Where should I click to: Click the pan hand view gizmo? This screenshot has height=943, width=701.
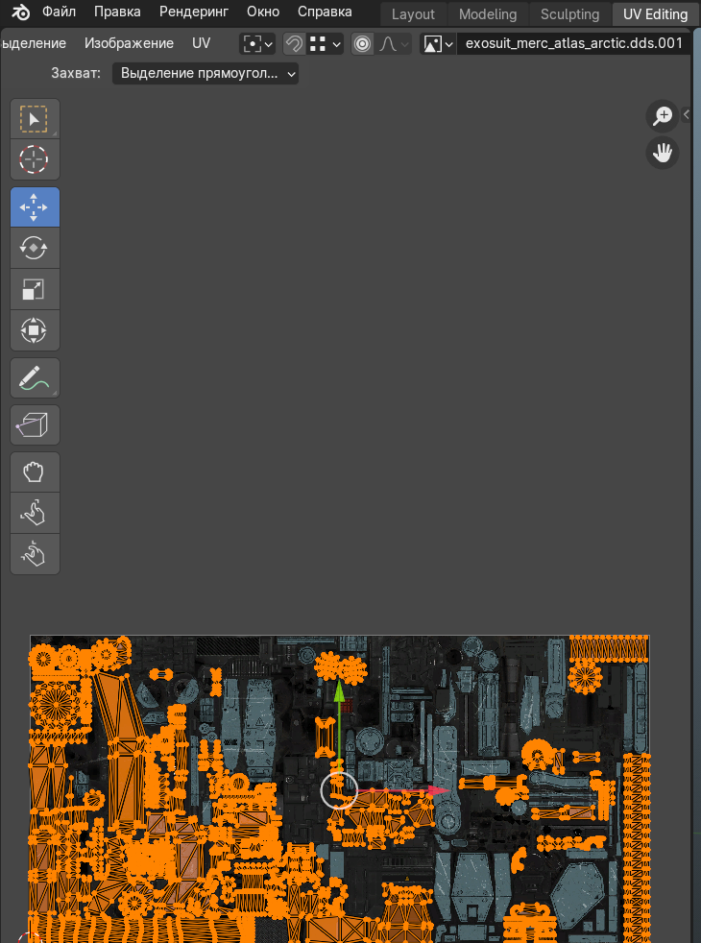point(662,153)
